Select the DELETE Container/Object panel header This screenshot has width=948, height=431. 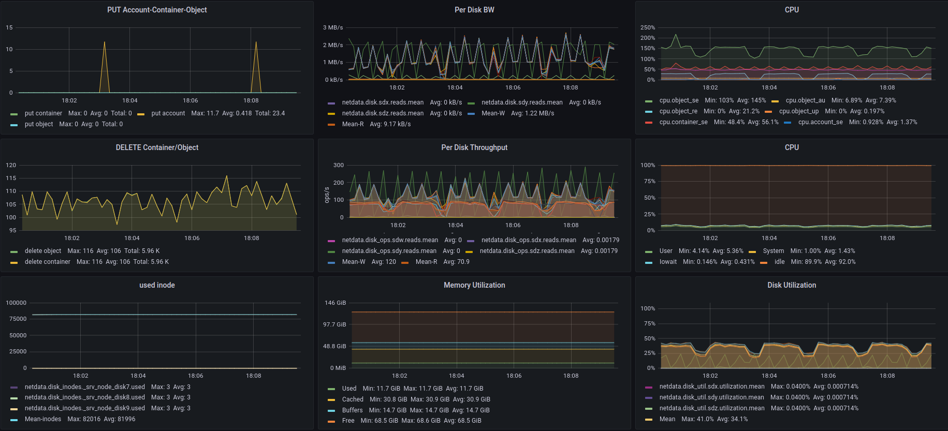point(157,147)
